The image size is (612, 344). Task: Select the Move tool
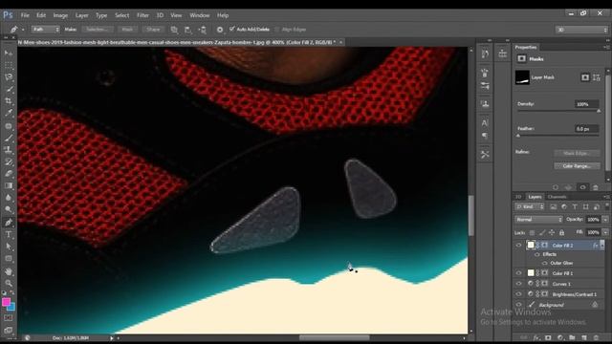(x=9, y=54)
